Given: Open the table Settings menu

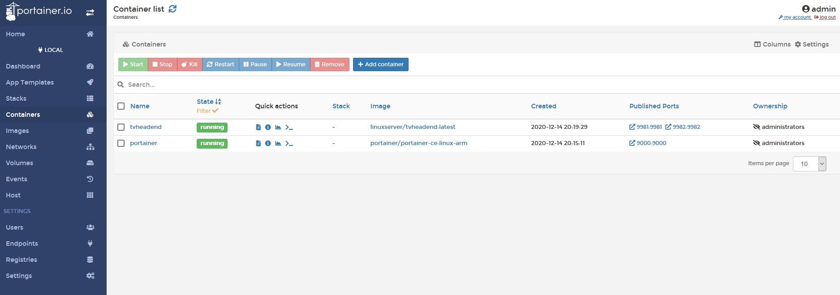Looking at the screenshot, I should point(812,44).
